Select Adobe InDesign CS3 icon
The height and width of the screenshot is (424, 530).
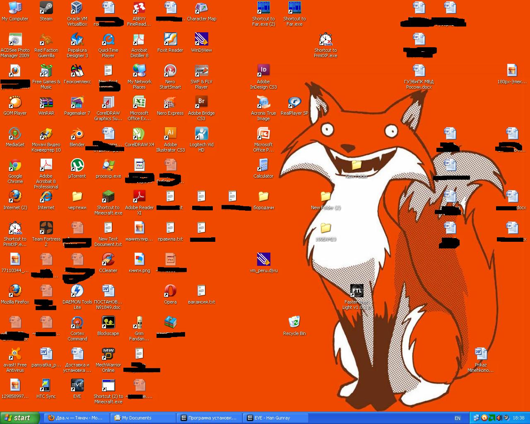click(263, 77)
